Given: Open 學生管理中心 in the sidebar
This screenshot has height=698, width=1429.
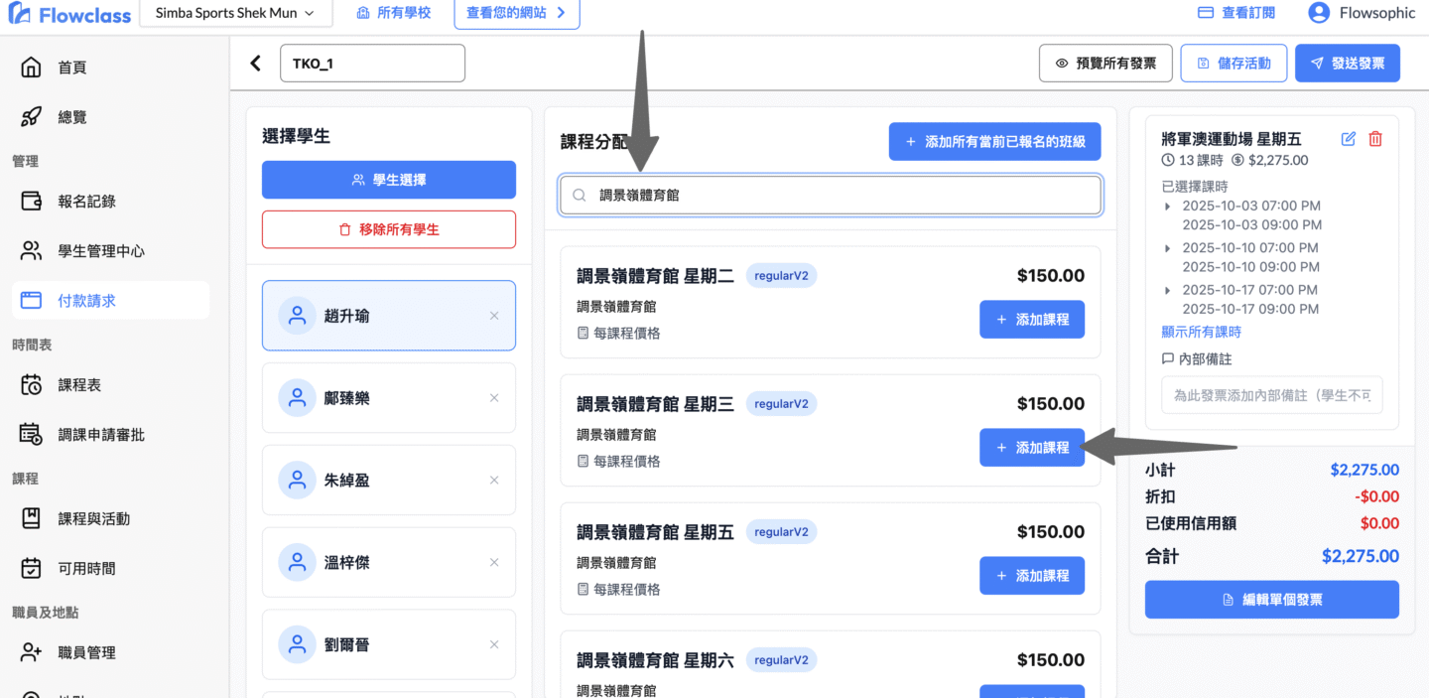Looking at the screenshot, I should click(x=100, y=251).
